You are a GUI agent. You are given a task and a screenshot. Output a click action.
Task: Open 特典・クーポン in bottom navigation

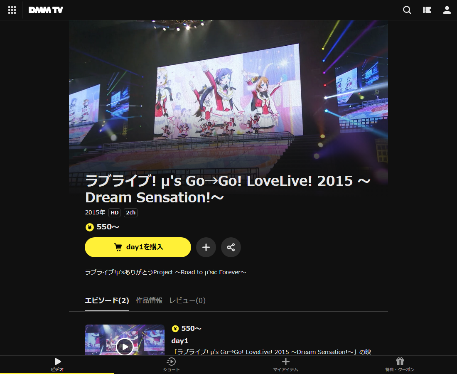pos(400,364)
